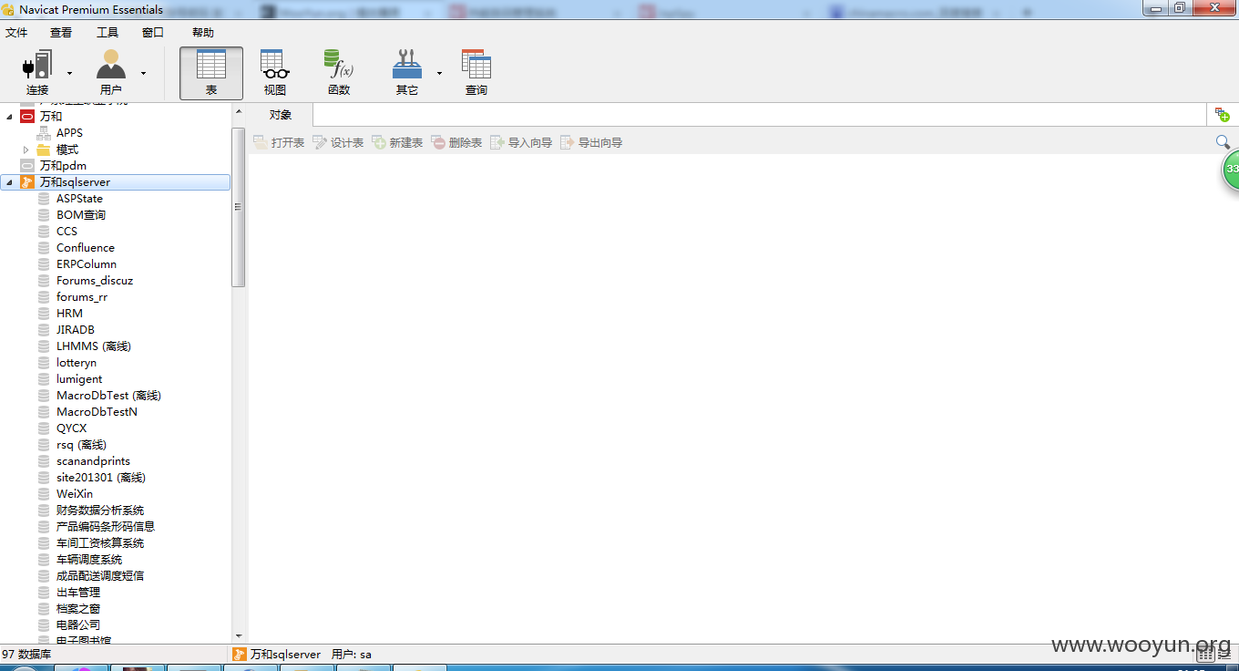
Task: Click the QYCX database icon
Action: click(44, 428)
